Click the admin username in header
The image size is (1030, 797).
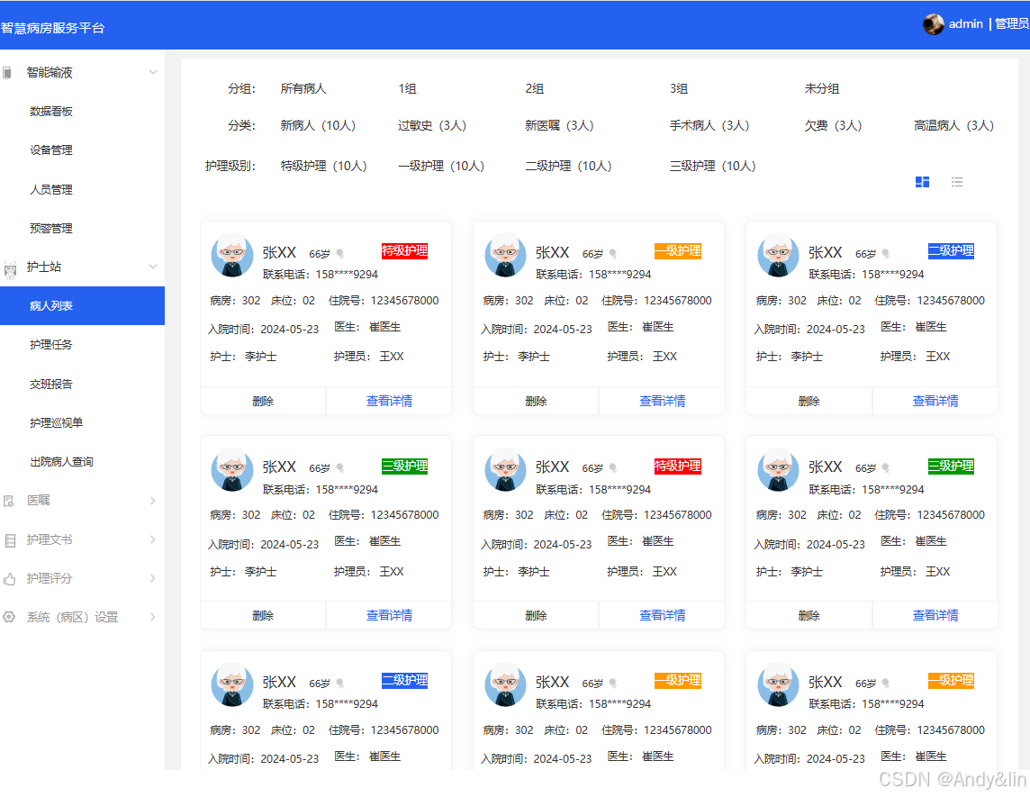tap(965, 23)
